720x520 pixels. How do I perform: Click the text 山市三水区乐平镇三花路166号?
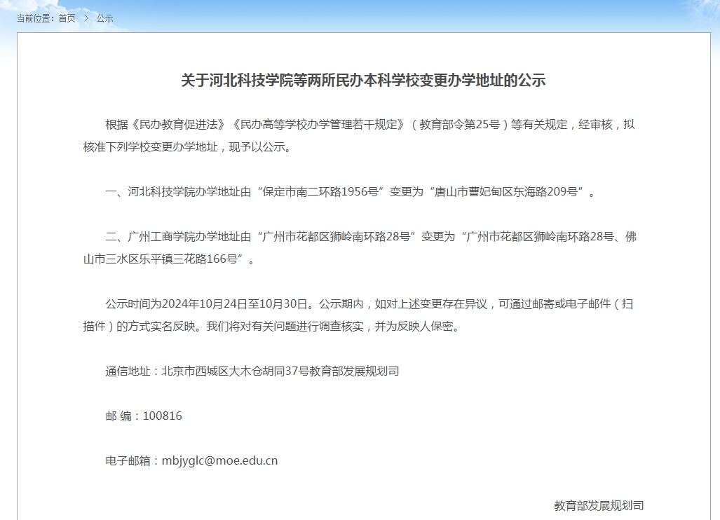pos(161,259)
